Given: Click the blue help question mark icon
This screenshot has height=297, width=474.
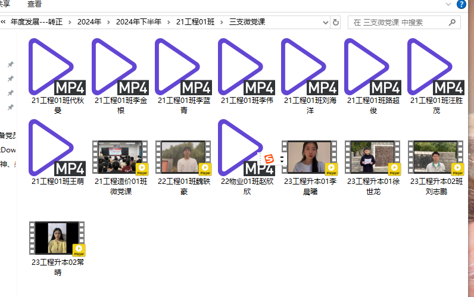Looking at the screenshot, I should point(461,4).
